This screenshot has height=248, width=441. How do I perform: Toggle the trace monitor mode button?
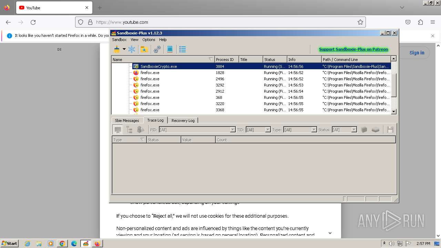coord(118,130)
